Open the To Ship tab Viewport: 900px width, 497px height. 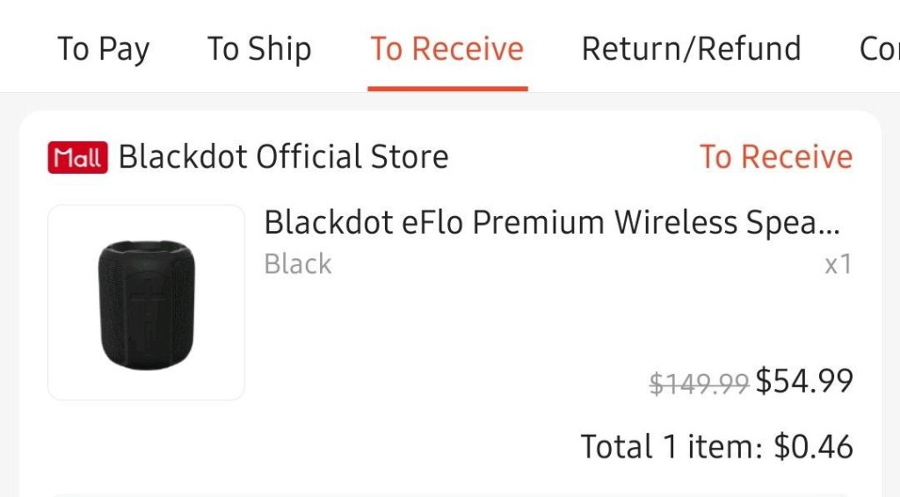[259, 48]
